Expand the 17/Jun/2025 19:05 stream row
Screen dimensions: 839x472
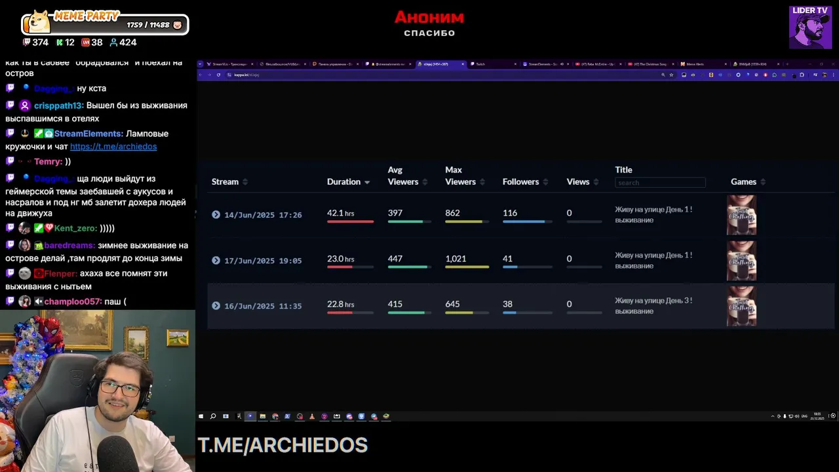[216, 260]
